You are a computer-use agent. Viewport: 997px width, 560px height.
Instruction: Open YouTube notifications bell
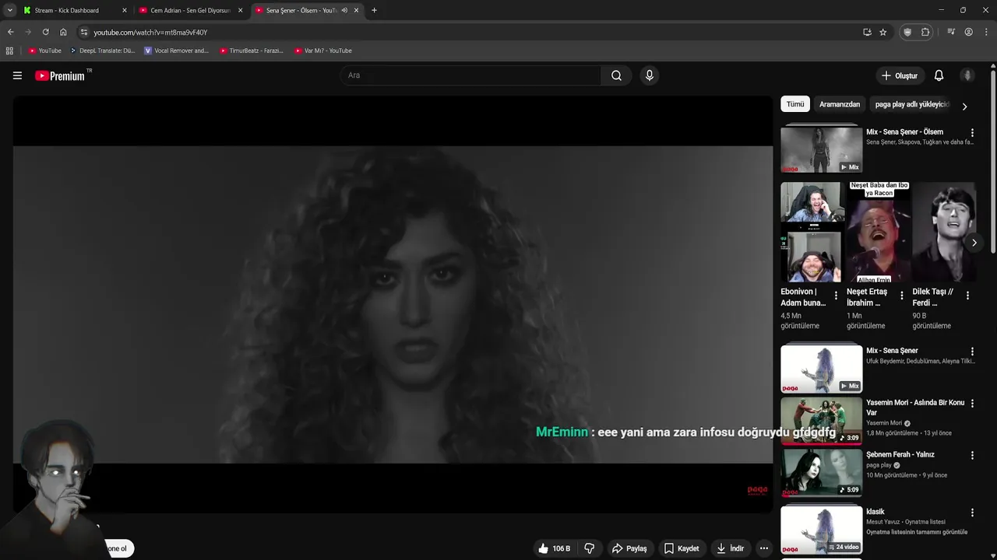tap(939, 75)
